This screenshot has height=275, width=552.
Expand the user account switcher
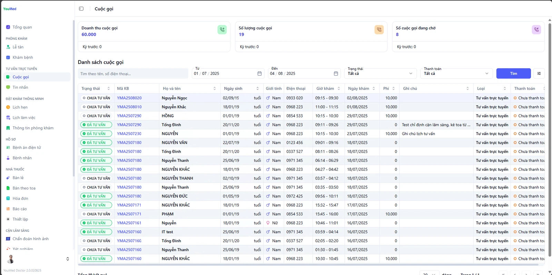(x=68, y=259)
